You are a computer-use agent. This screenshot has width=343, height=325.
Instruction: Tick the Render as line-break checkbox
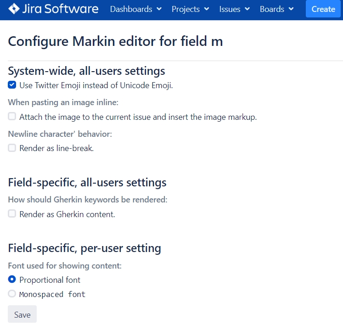click(12, 148)
